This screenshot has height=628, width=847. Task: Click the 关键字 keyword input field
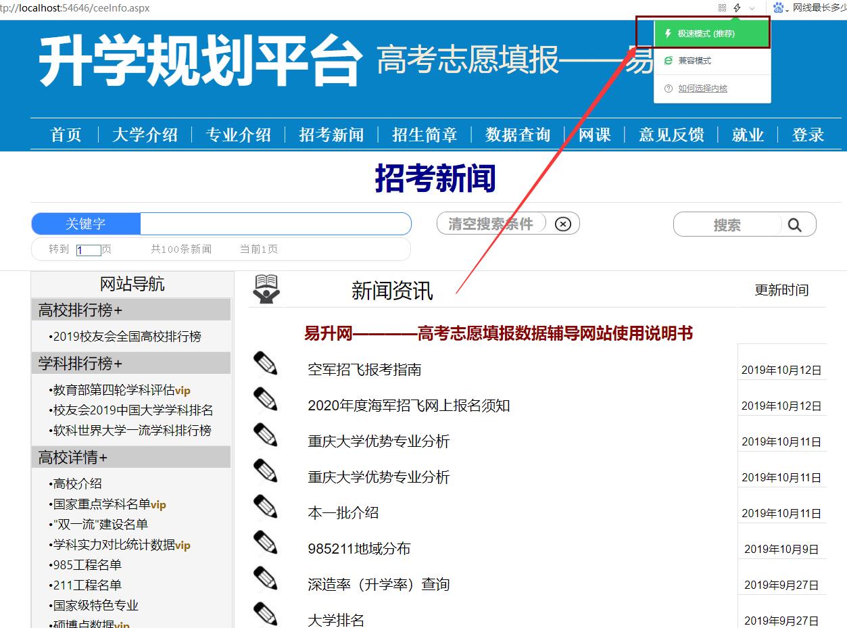point(274,224)
